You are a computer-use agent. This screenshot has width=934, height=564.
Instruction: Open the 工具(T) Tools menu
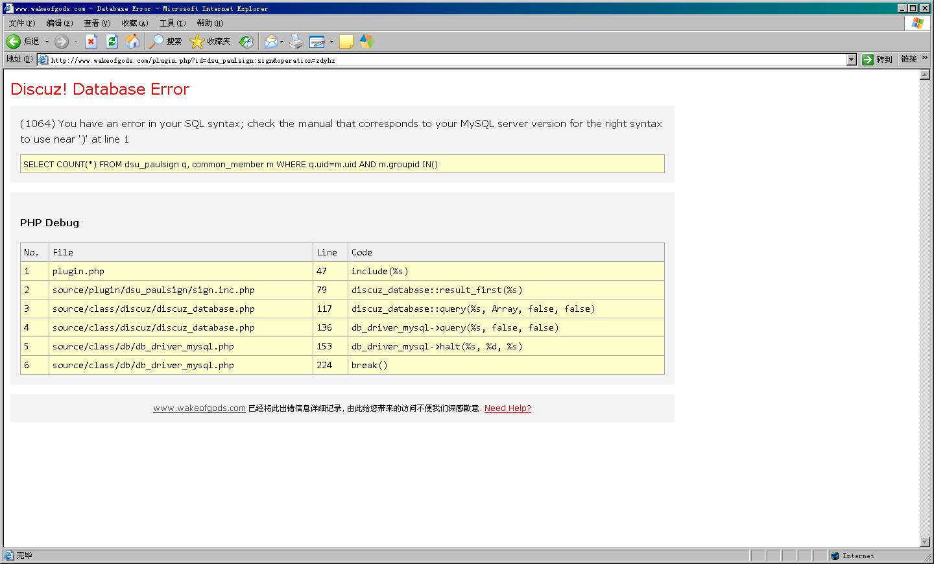point(173,23)
